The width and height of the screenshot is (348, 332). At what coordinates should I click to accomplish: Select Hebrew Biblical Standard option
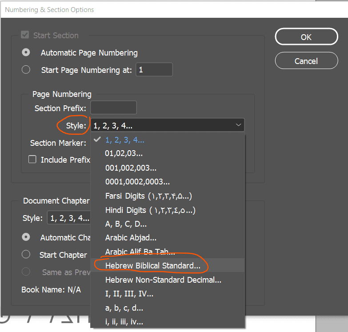152,266
